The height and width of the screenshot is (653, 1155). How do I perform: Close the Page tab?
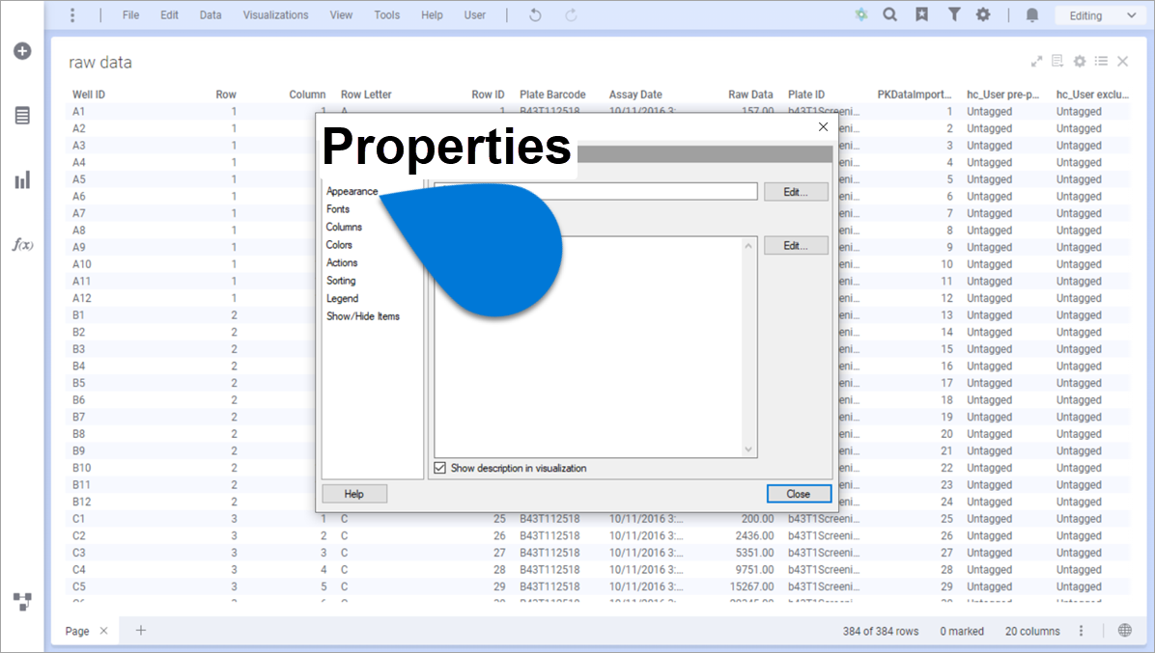[x=104, y=630]
